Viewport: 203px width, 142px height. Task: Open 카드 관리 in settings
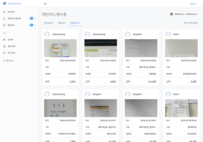(x=11, y=53)
